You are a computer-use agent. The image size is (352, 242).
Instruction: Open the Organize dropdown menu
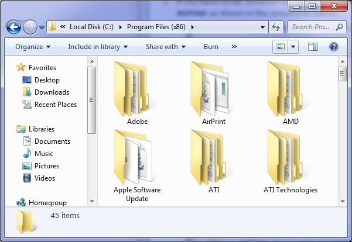pyautogui.click(x=33, y=47)
